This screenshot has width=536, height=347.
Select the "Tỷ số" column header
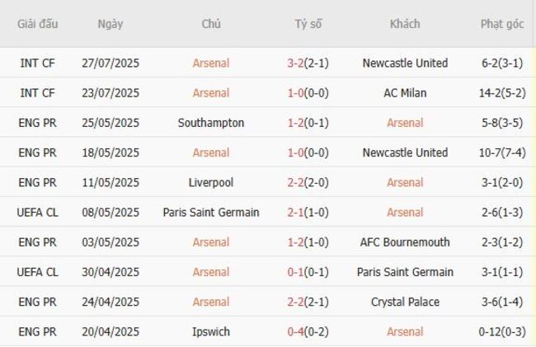click(x=308, y=24)
